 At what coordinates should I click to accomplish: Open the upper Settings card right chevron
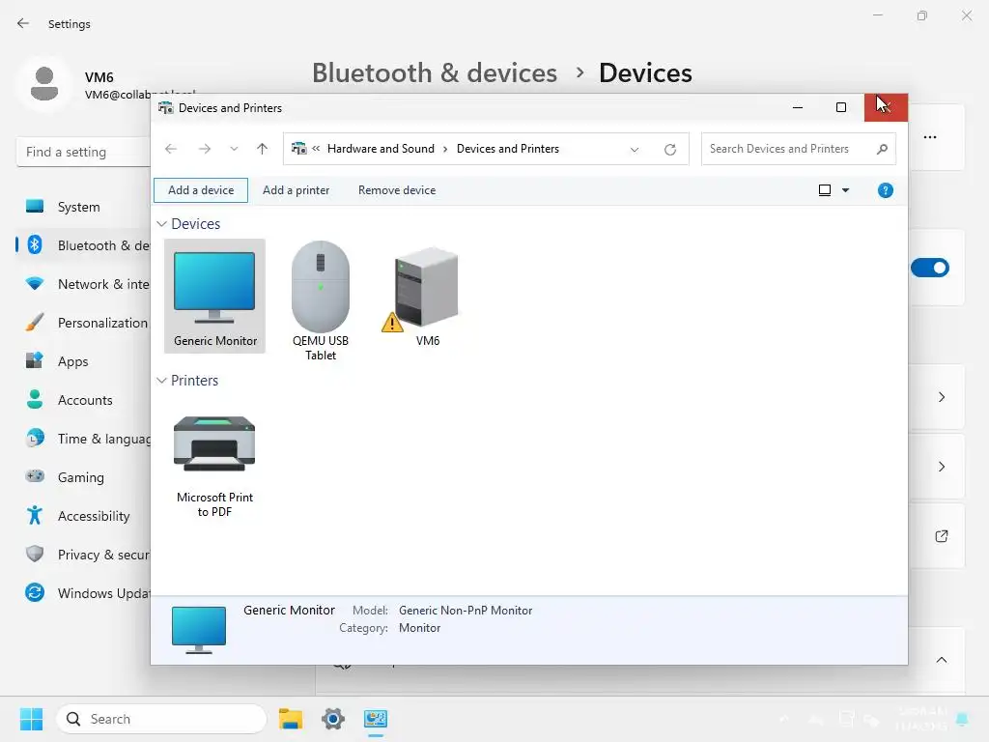[941, 397]
